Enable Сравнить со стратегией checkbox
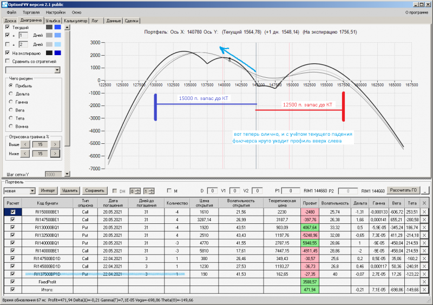The height and width of the screenshot is (305, 433). point(8,61)
